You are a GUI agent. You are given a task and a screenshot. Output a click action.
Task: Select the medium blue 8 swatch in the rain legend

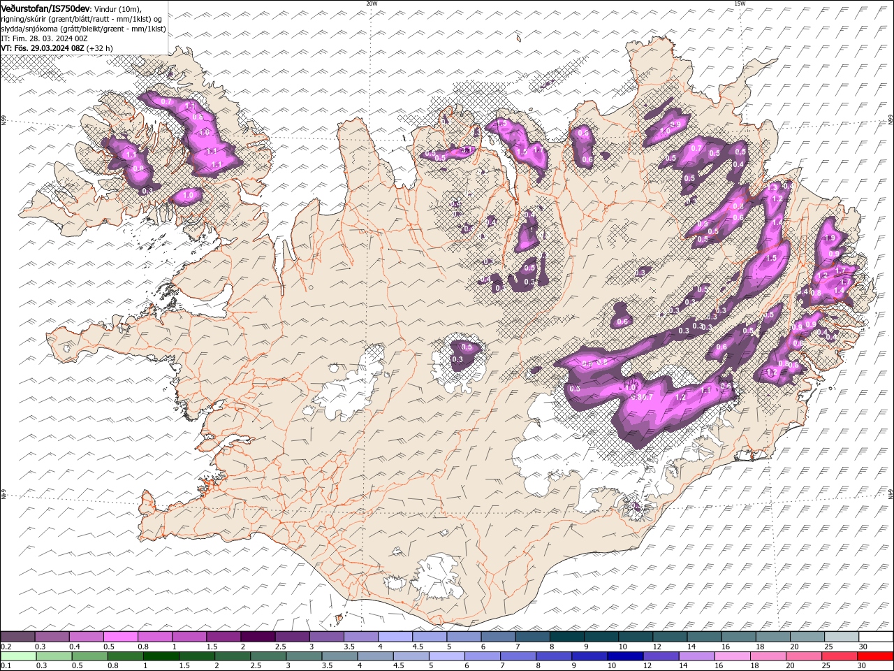tap(554, 656)
